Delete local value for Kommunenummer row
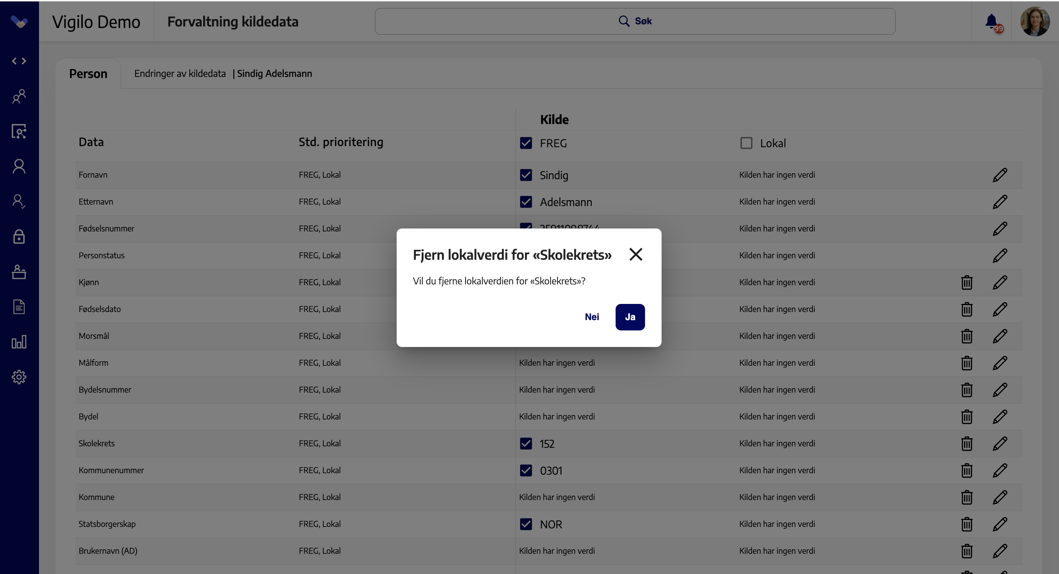Viewport: 1059px width, 574px height. click(967, 470)
